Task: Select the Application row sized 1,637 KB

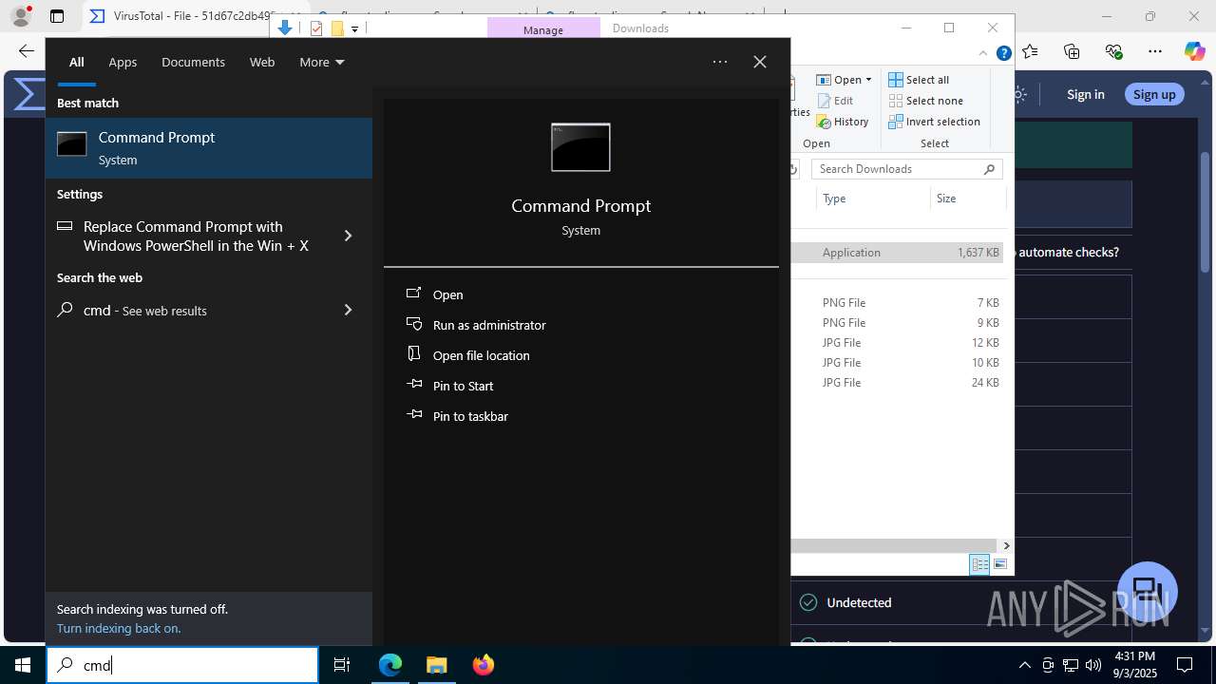Action: (x=897, y=253)
